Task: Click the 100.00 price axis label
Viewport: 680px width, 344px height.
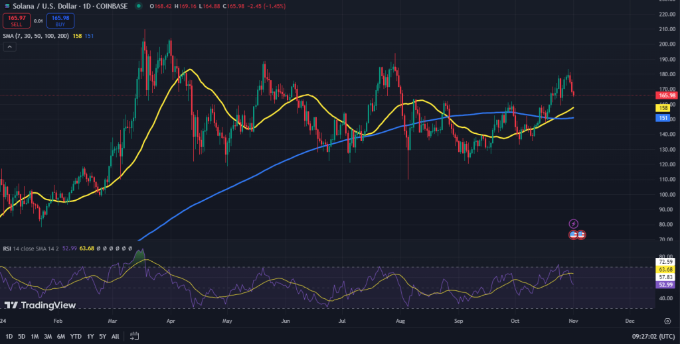Action: (x=668, y=194)
